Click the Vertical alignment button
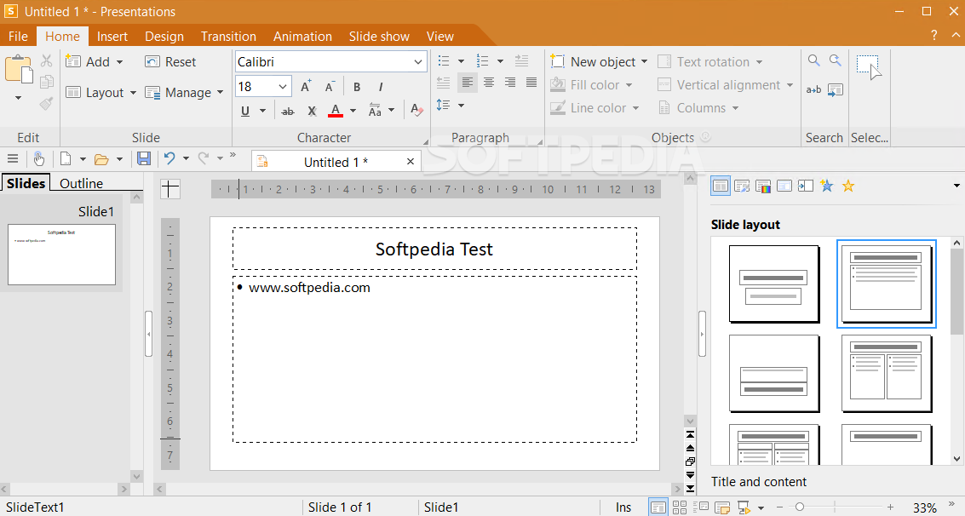The width and height of the screenshot is (965, 516). [725, 85]
